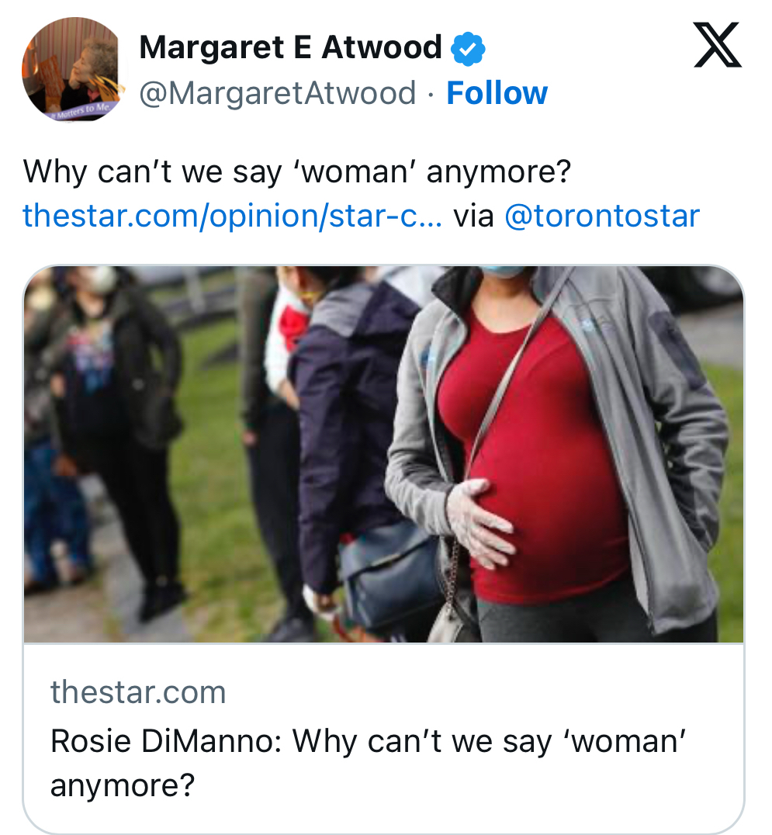Click 'anymore?' on the card's second line
The image size is (772, 835).
122,785
